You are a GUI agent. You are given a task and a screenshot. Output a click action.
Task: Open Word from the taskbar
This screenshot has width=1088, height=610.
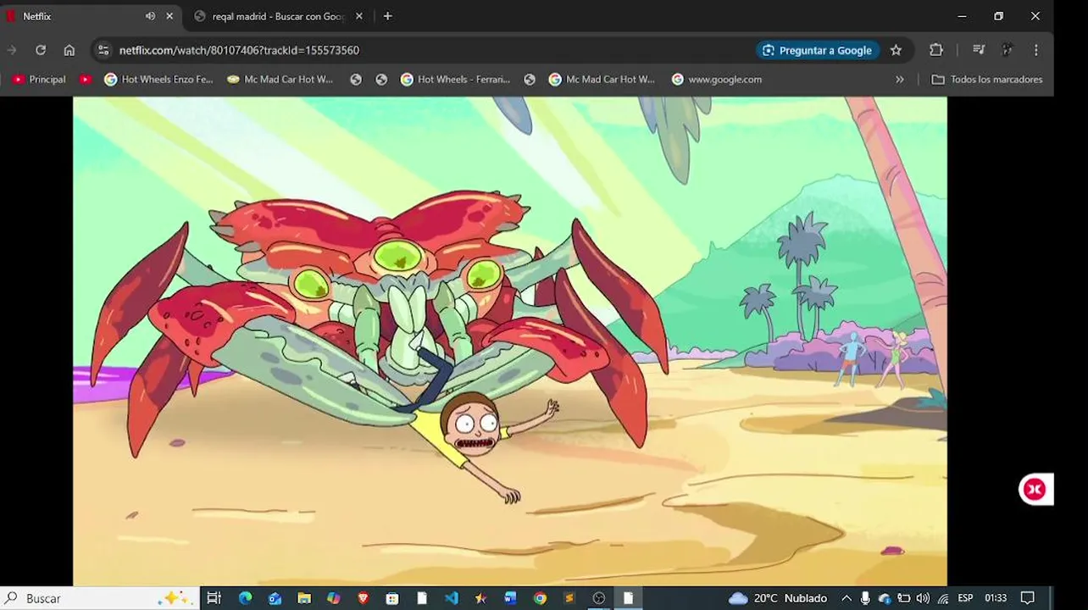coord(510,598)
